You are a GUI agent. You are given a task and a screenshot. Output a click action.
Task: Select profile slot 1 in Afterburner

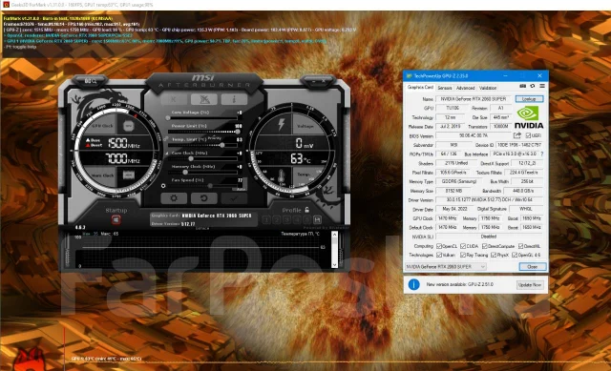pos(266,220)
